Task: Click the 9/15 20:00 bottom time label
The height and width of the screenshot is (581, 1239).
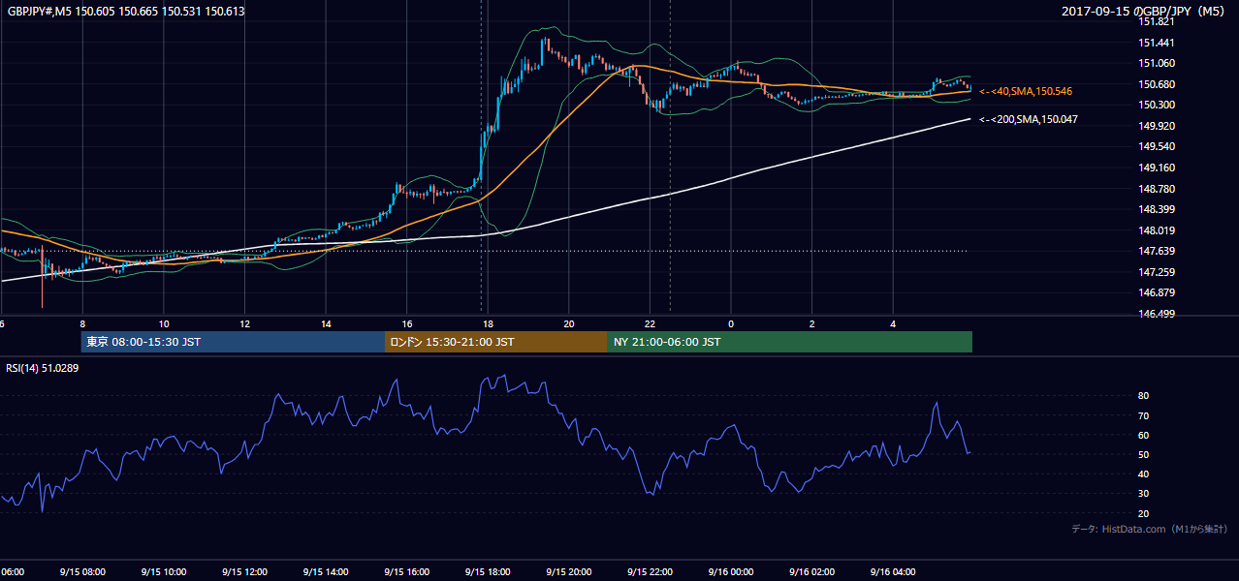Action: (568, 572)
